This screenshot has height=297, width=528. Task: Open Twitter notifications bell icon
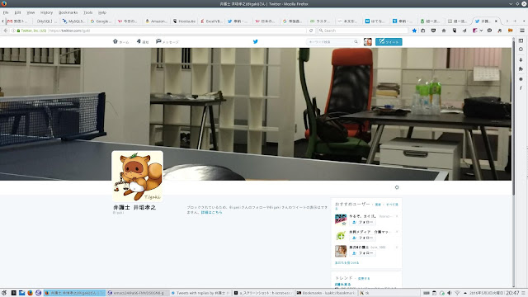(139, 41)
